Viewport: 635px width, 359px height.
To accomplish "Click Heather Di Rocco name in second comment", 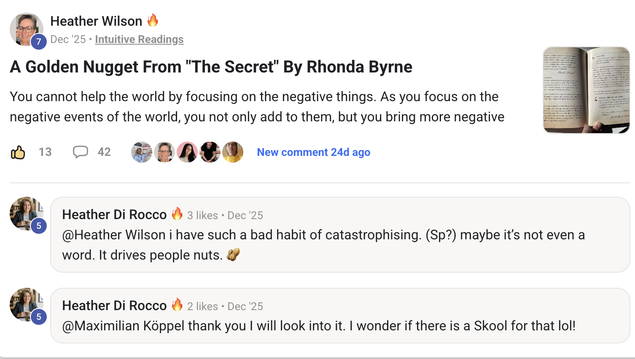I will (114, 305).
